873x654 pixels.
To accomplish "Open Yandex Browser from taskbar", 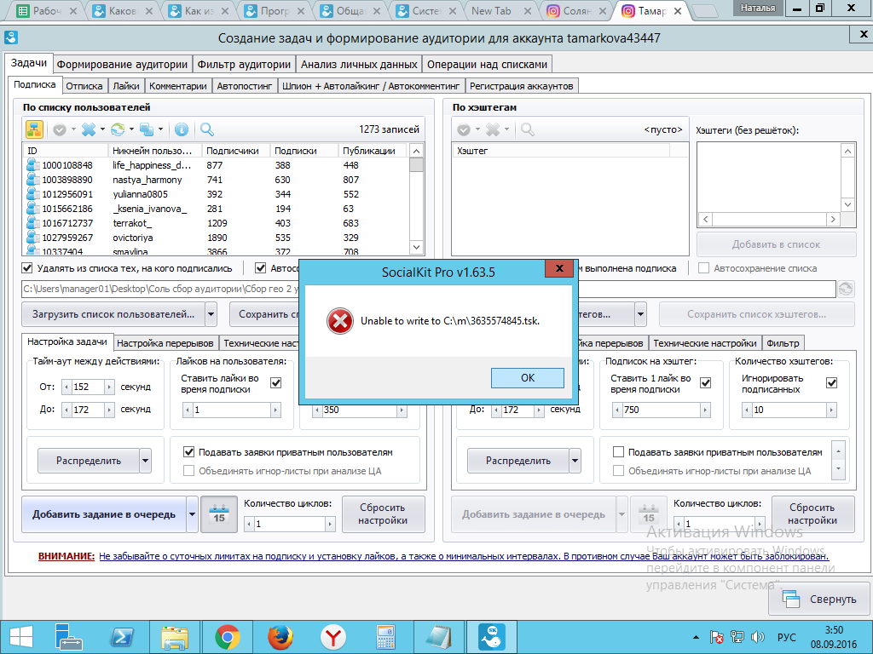I will [x=333, y=637].
